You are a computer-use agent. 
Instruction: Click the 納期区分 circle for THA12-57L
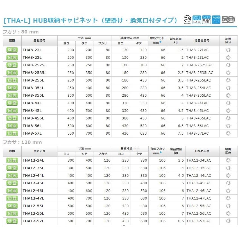point(228,221)
